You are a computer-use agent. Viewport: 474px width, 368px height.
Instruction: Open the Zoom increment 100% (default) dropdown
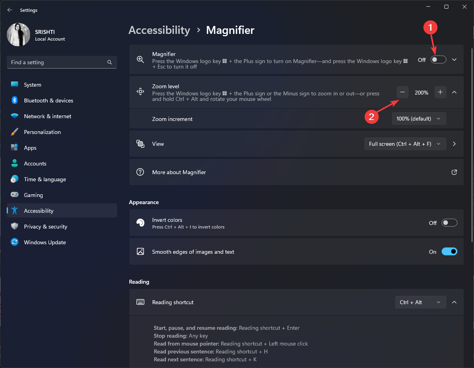pos(419,119)
